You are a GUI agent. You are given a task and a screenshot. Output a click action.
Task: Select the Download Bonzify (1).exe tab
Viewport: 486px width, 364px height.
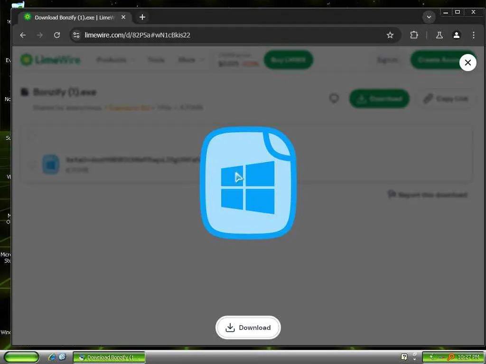tap(75, 18)
